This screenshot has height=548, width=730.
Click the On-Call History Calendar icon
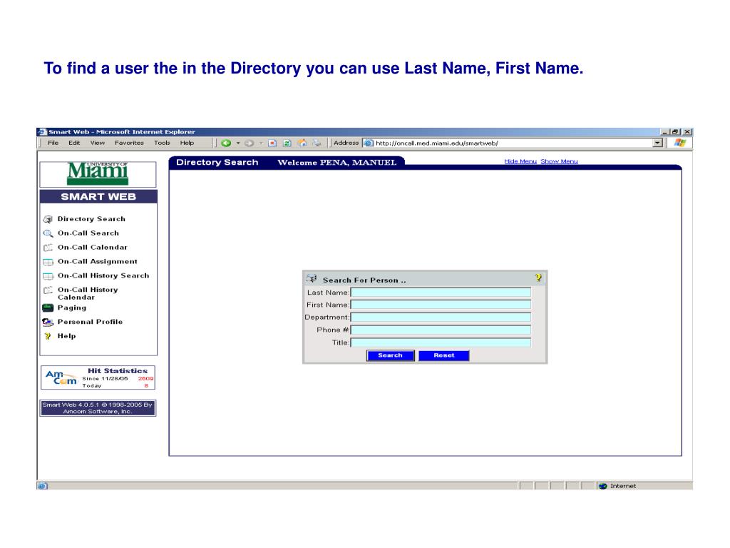click(48, 290)
